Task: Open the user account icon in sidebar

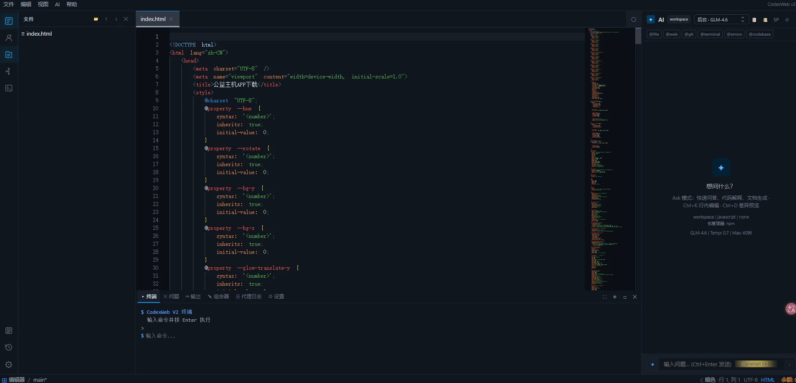Action: click(x=9, y=38)
